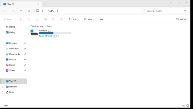The image size is (193, 109).
Task: Click the Copy icon in toolbar
Action: click(29, 19)
